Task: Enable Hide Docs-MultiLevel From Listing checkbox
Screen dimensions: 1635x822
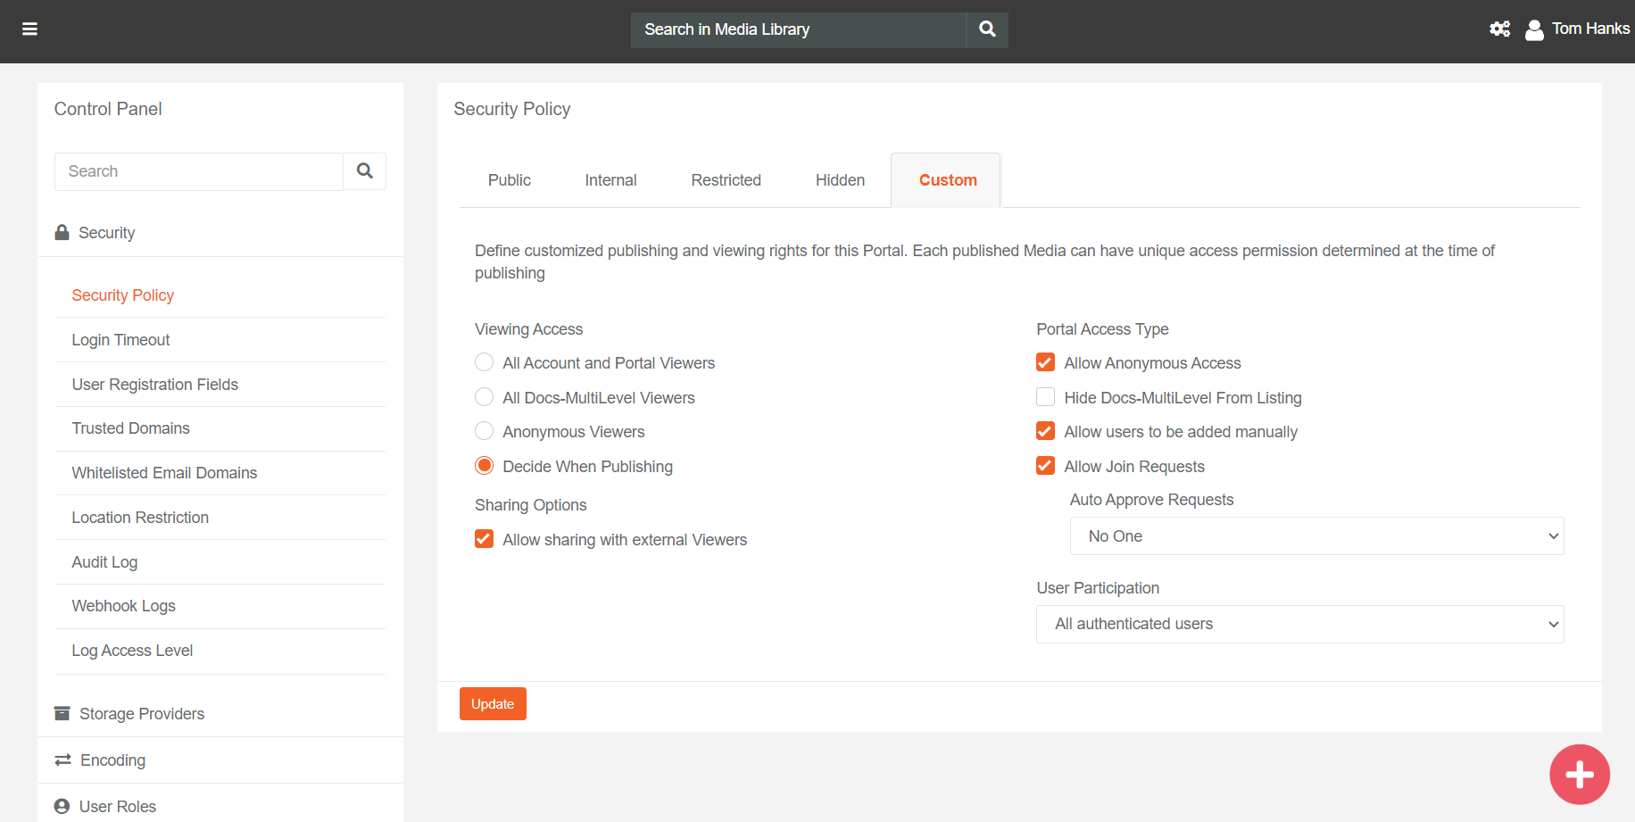Action: coord(1045,397)
